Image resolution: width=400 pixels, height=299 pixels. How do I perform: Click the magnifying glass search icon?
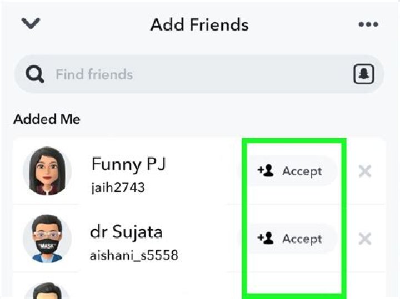point(35,75)
